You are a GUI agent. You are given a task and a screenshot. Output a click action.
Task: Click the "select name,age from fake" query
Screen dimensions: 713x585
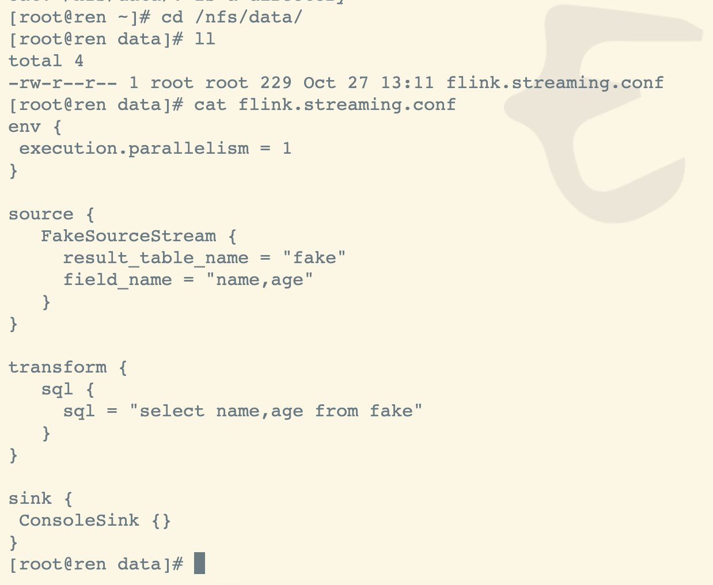276,411
